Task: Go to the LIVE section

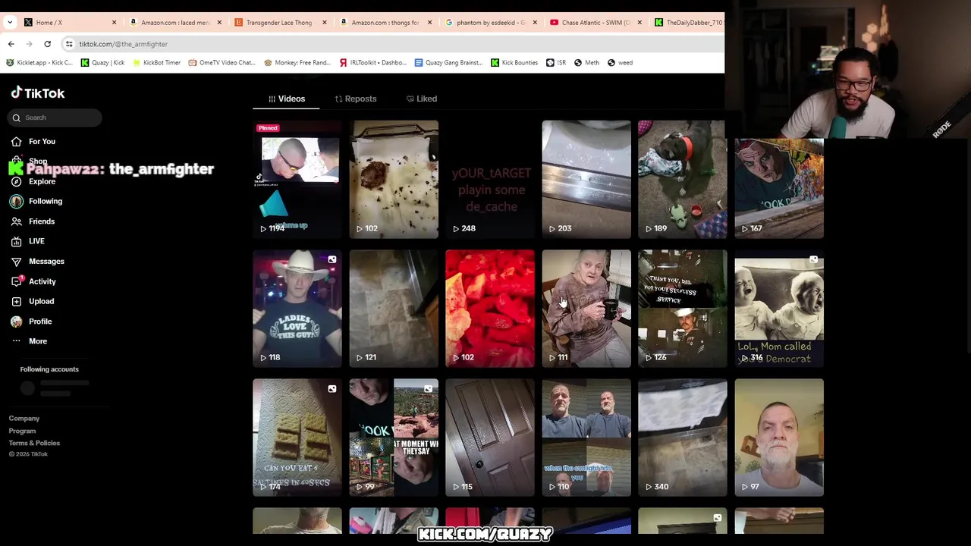Action: [36, 241]
